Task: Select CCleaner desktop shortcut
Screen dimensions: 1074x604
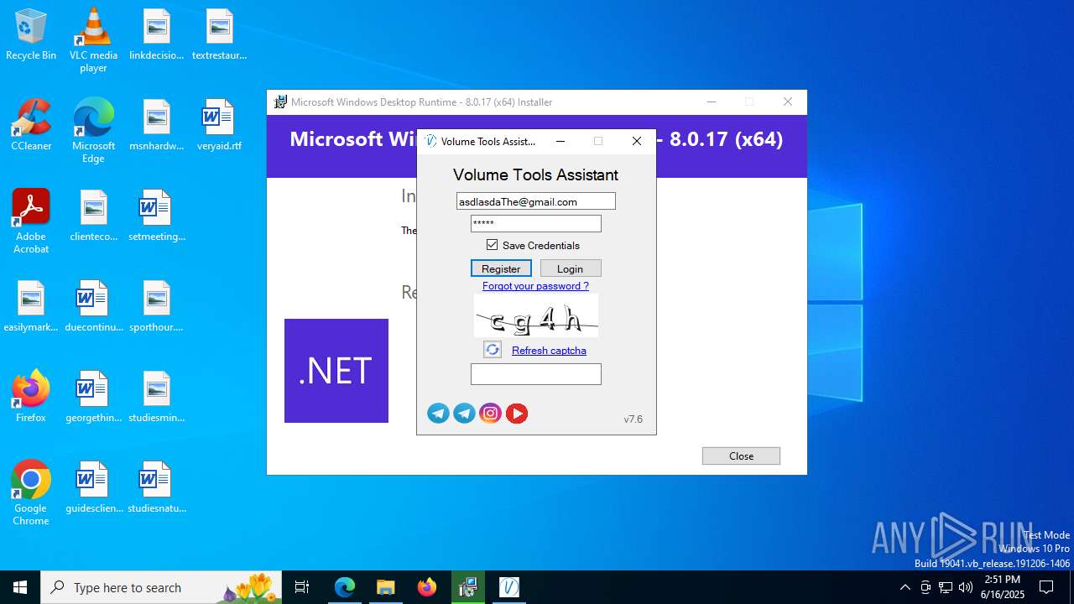Action: pos(31,125)
